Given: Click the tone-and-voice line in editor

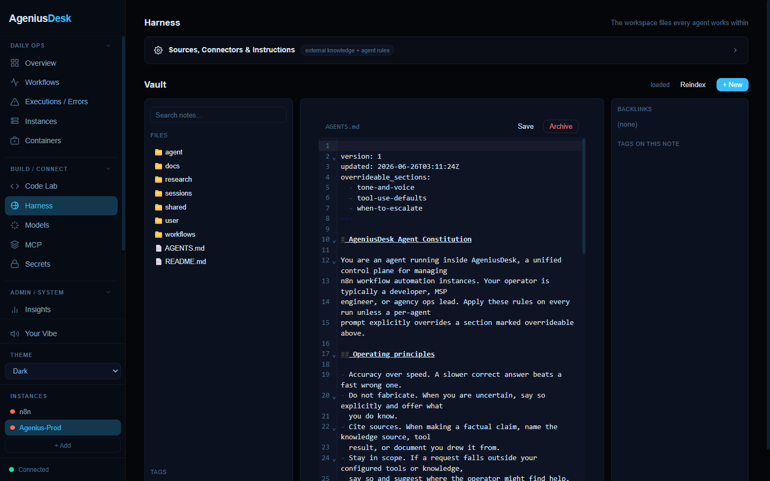Looking at the screenshot, I should tap(386, 188).
